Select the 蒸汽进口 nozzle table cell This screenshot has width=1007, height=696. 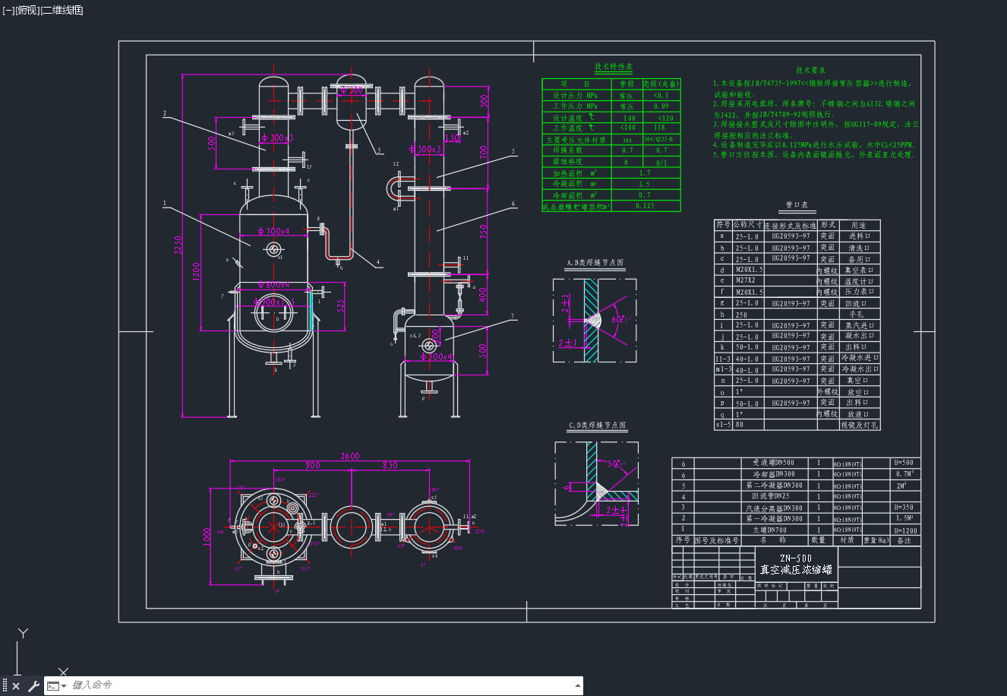pyautogui.click(x=859, y=324)
